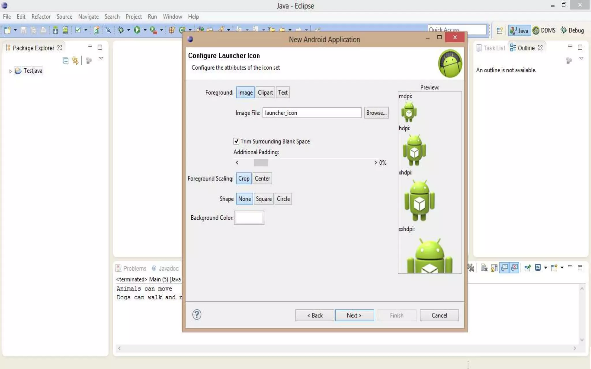Switch to the Debug perspective
The height and width of the screenshot is (369, 591).
572,31
